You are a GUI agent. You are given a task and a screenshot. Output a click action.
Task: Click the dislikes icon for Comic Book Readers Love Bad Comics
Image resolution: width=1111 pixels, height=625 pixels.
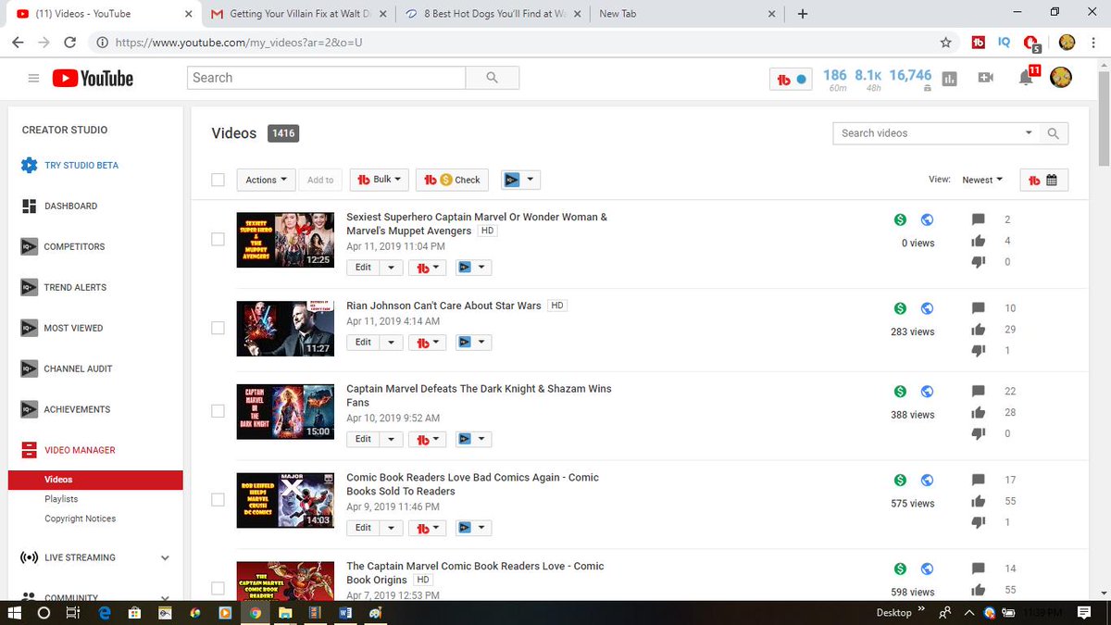click(x=979, y=522)
